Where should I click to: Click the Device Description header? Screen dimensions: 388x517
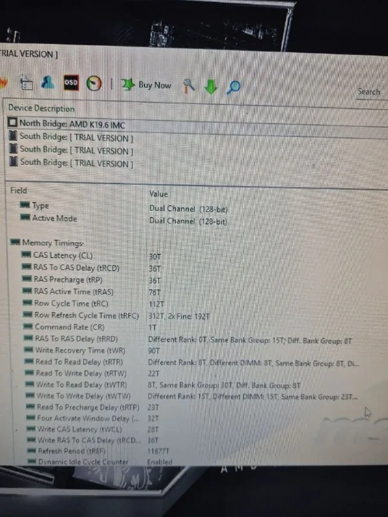[41, 108]
